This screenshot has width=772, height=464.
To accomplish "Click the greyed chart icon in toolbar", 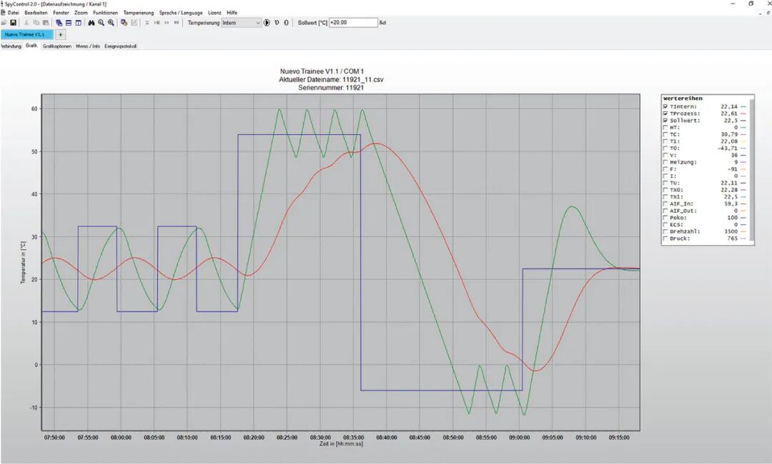I will click(x=134, y=23).
